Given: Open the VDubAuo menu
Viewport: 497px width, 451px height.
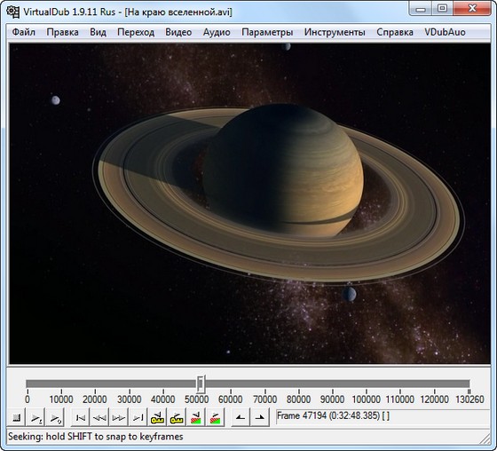Looking at the screenshot, I should pos(445,32).
